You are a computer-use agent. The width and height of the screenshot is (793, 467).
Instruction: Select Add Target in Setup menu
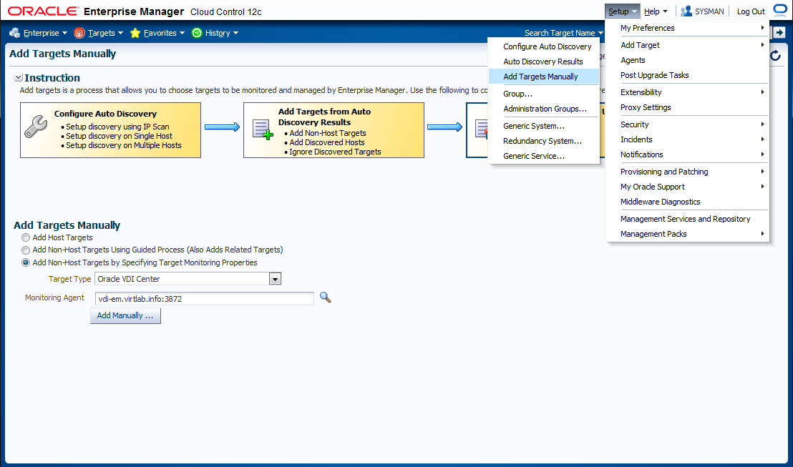(x=687, y=45)
